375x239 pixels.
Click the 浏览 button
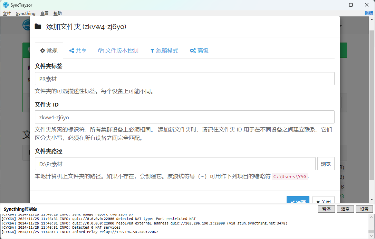click(x=326, y=164)
